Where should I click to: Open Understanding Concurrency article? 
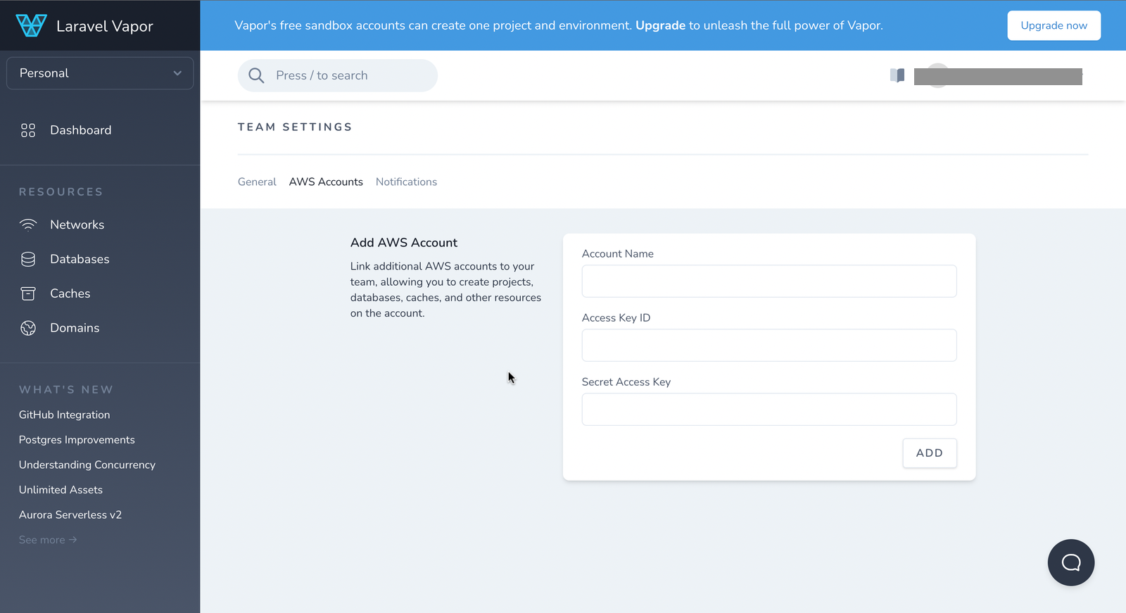point(87,465)
